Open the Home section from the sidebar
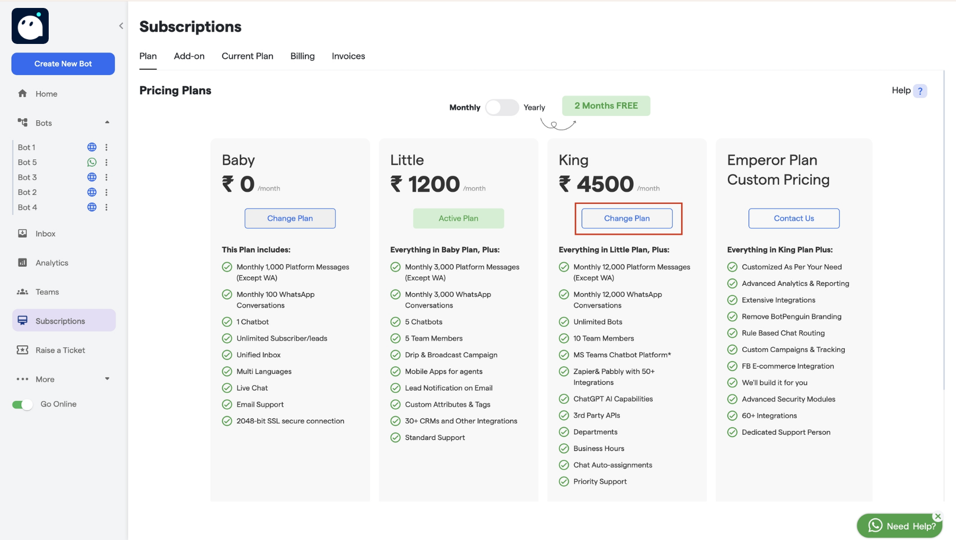Screen dimensions: 956x540 click(46, 93)
